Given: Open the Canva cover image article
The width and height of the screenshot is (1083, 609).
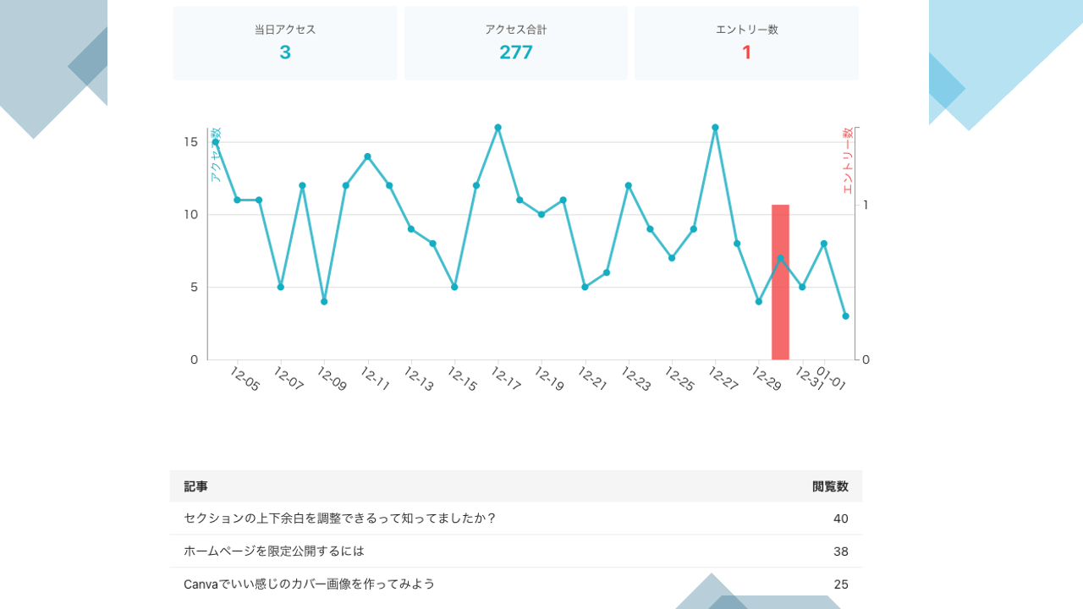Looking at the screenshot, I should pyautogui.click(x=309, y=584).
